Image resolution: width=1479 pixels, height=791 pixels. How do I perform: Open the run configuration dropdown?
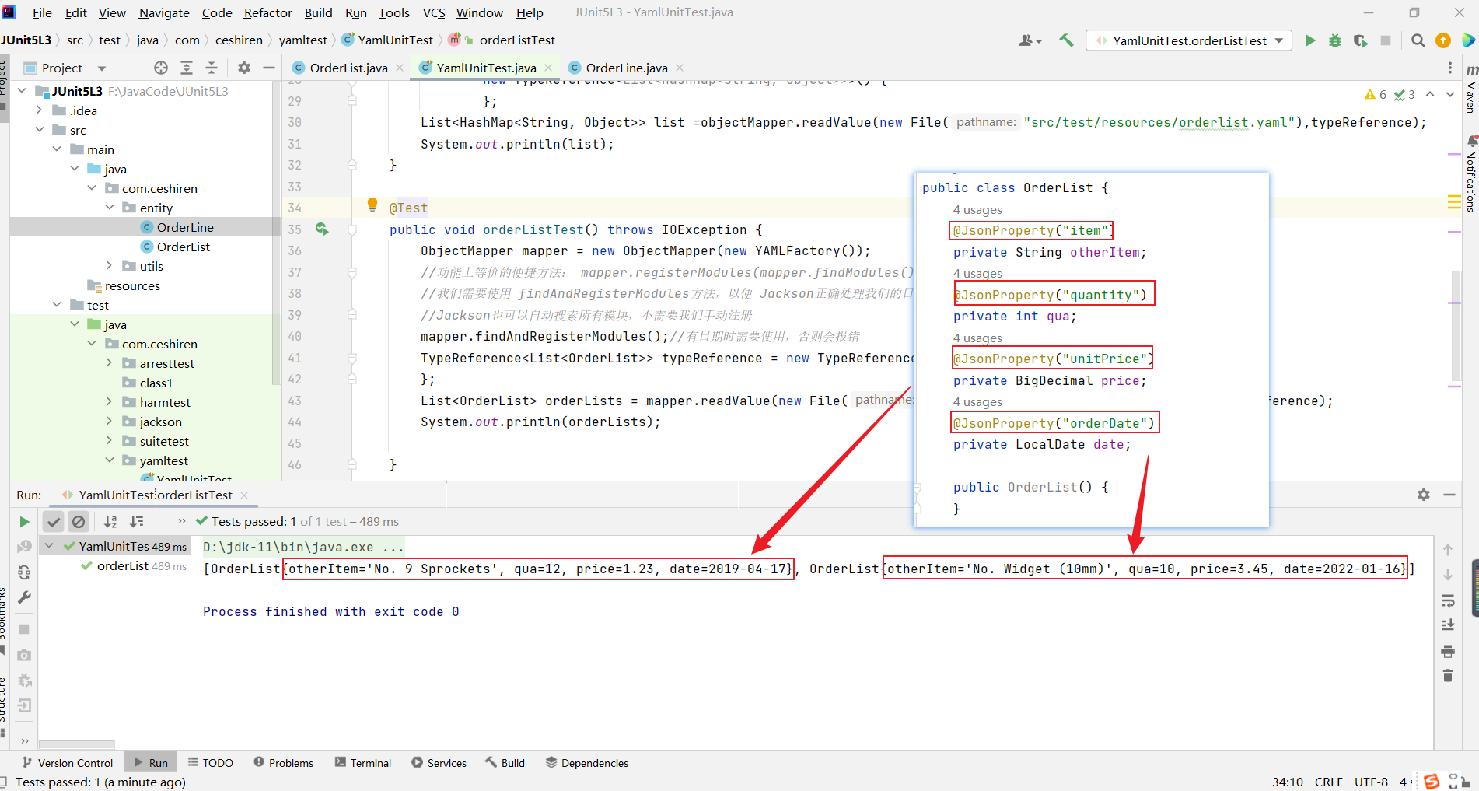(1279, 40)
